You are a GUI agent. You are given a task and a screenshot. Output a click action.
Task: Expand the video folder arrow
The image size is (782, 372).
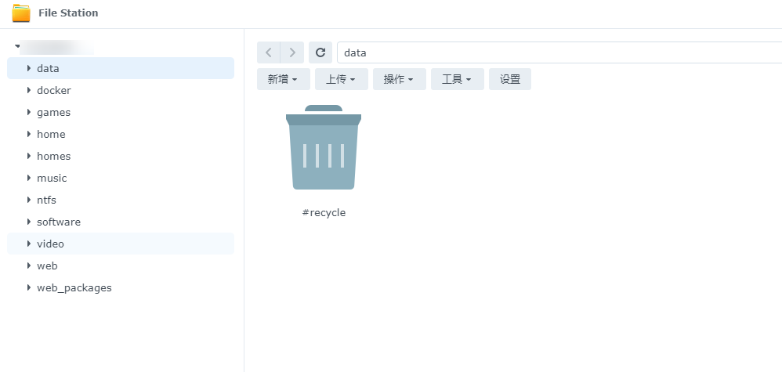(29, 244)
